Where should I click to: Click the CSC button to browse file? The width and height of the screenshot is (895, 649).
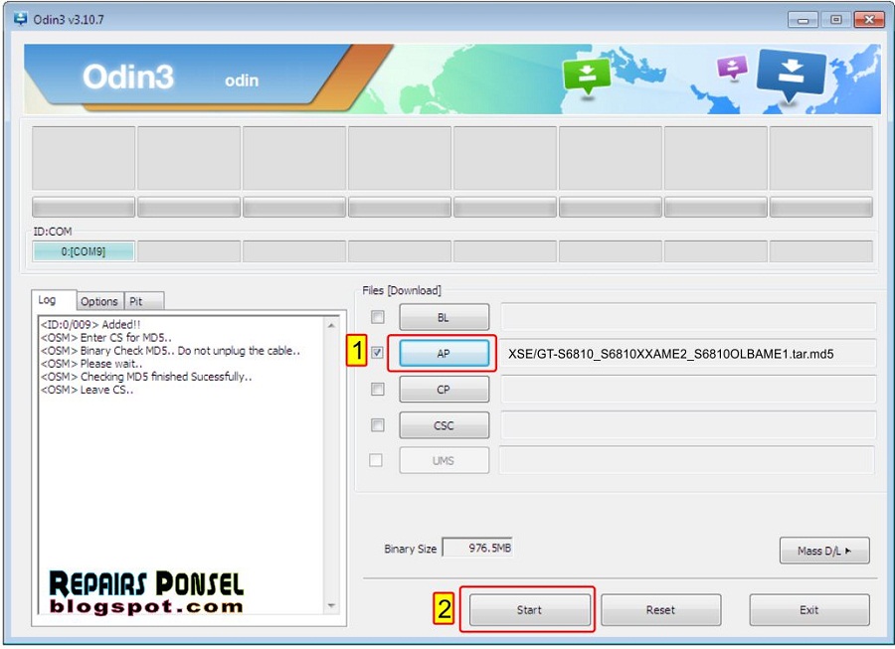445,425
